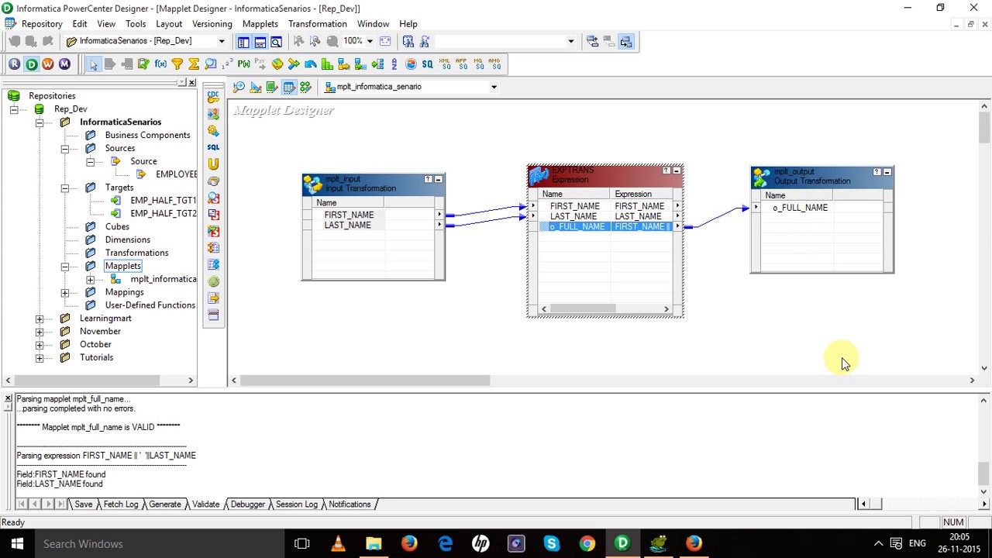The width and height of the screenshot is (992, 558).
Task: Toggle the Navigator window toolbar icon
Action: (x=243, y=41)
